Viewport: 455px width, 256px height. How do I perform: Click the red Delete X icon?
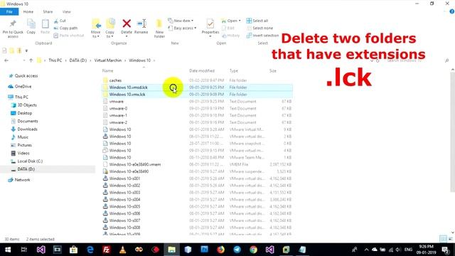pos(127,23)
